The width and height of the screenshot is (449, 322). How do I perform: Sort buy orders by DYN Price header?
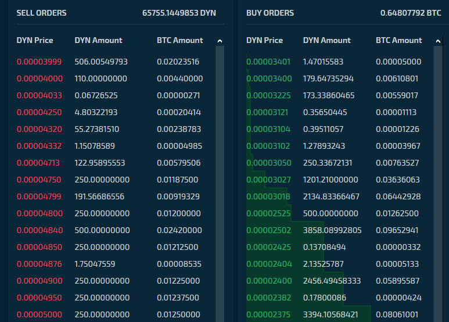(264, 40)
